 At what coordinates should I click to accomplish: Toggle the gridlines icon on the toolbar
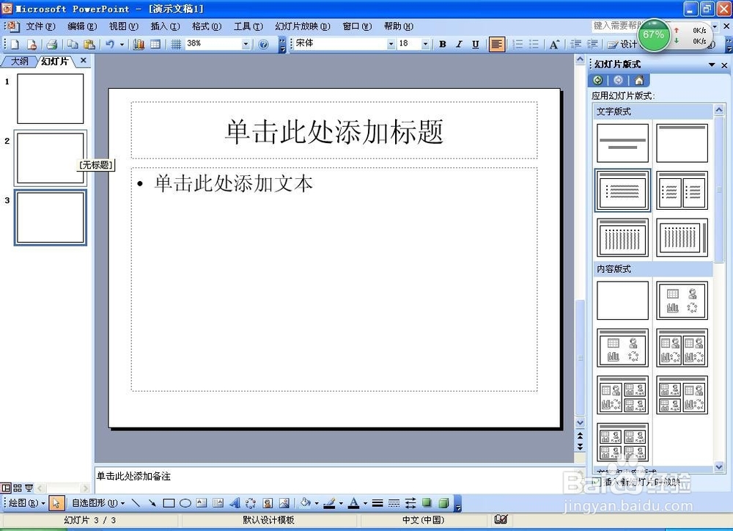[176, 44]
